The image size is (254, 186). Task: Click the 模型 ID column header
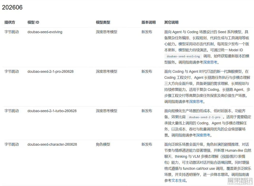[x=33, y=22]
